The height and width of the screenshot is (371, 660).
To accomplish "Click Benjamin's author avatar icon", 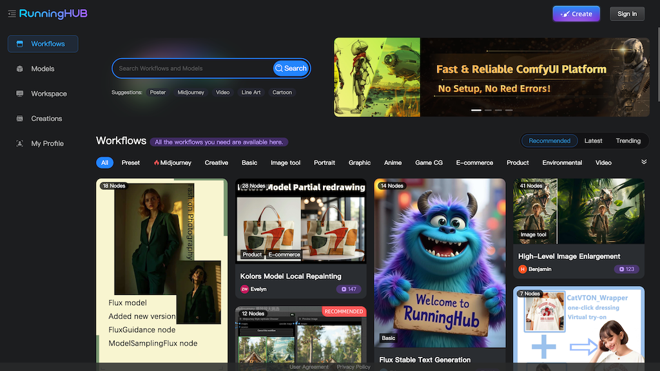I will pos(523,269).
